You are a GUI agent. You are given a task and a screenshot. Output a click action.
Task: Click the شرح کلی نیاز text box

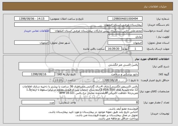pyautogui.click(x=78, y=66)
